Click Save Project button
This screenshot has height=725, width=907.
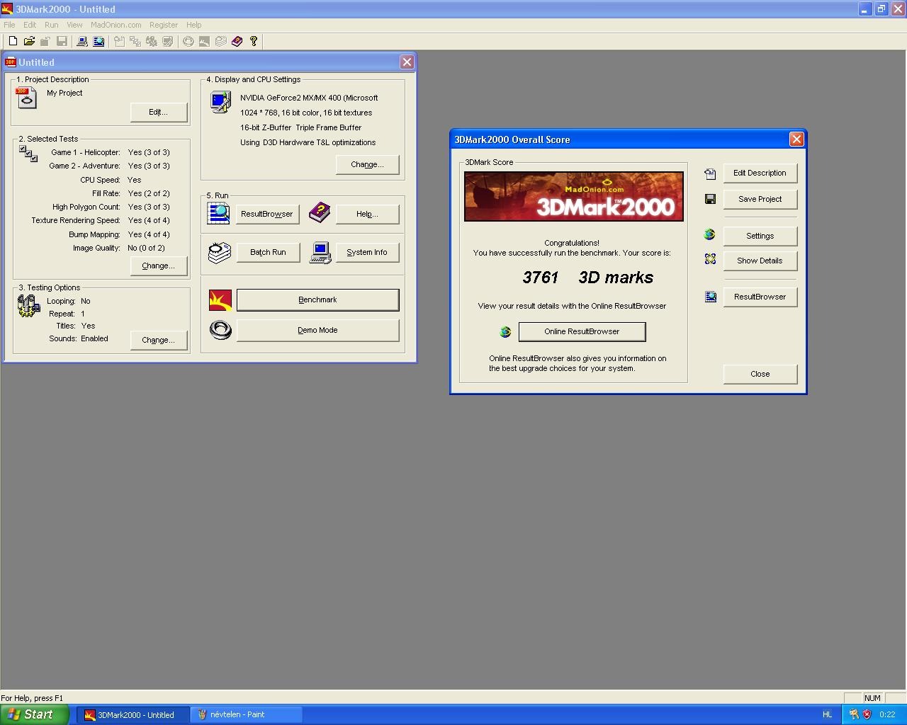(760, 199)
